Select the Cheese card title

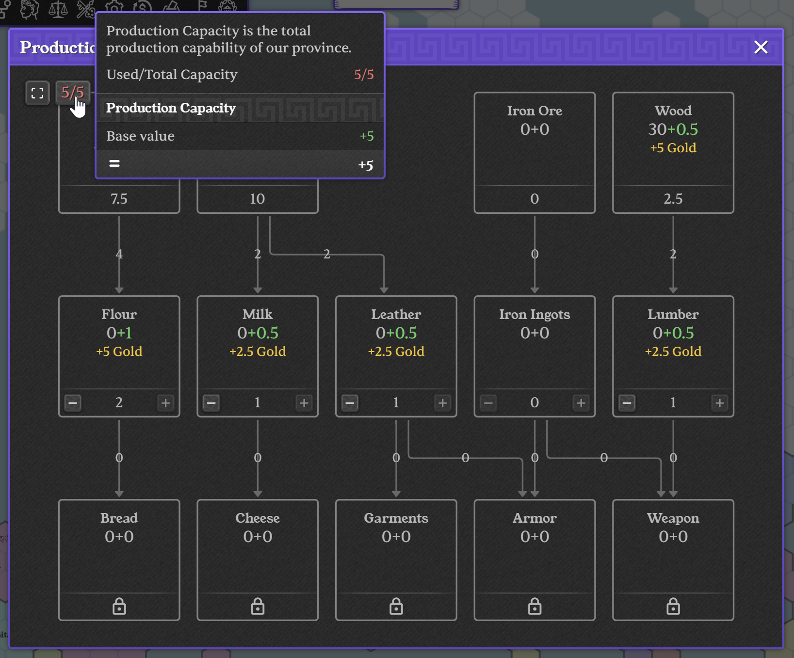click(x=258, y=518)
